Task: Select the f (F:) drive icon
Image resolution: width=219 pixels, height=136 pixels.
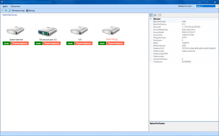Action: (x=79, y=31)
